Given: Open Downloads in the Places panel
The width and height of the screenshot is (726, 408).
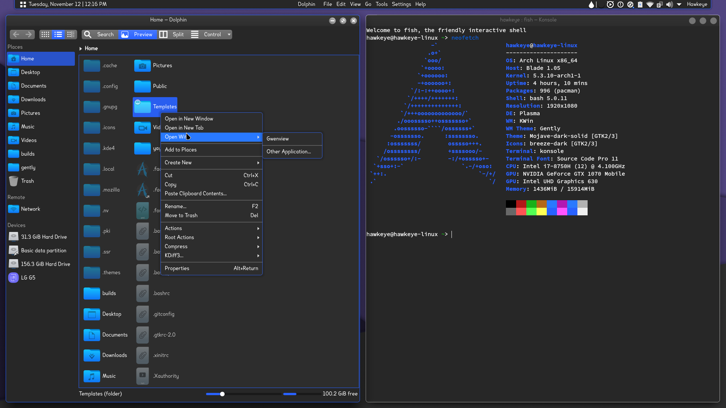Looking at the screenshot, I should coord(41,99).
